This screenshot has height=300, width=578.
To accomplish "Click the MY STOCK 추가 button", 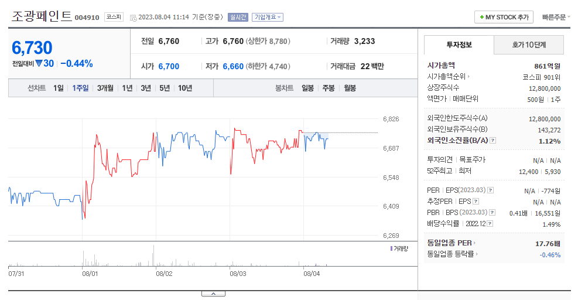I will click(504, 18).
